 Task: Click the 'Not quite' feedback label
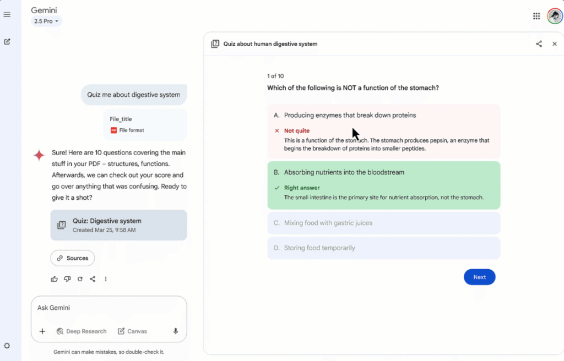(297, 130)
